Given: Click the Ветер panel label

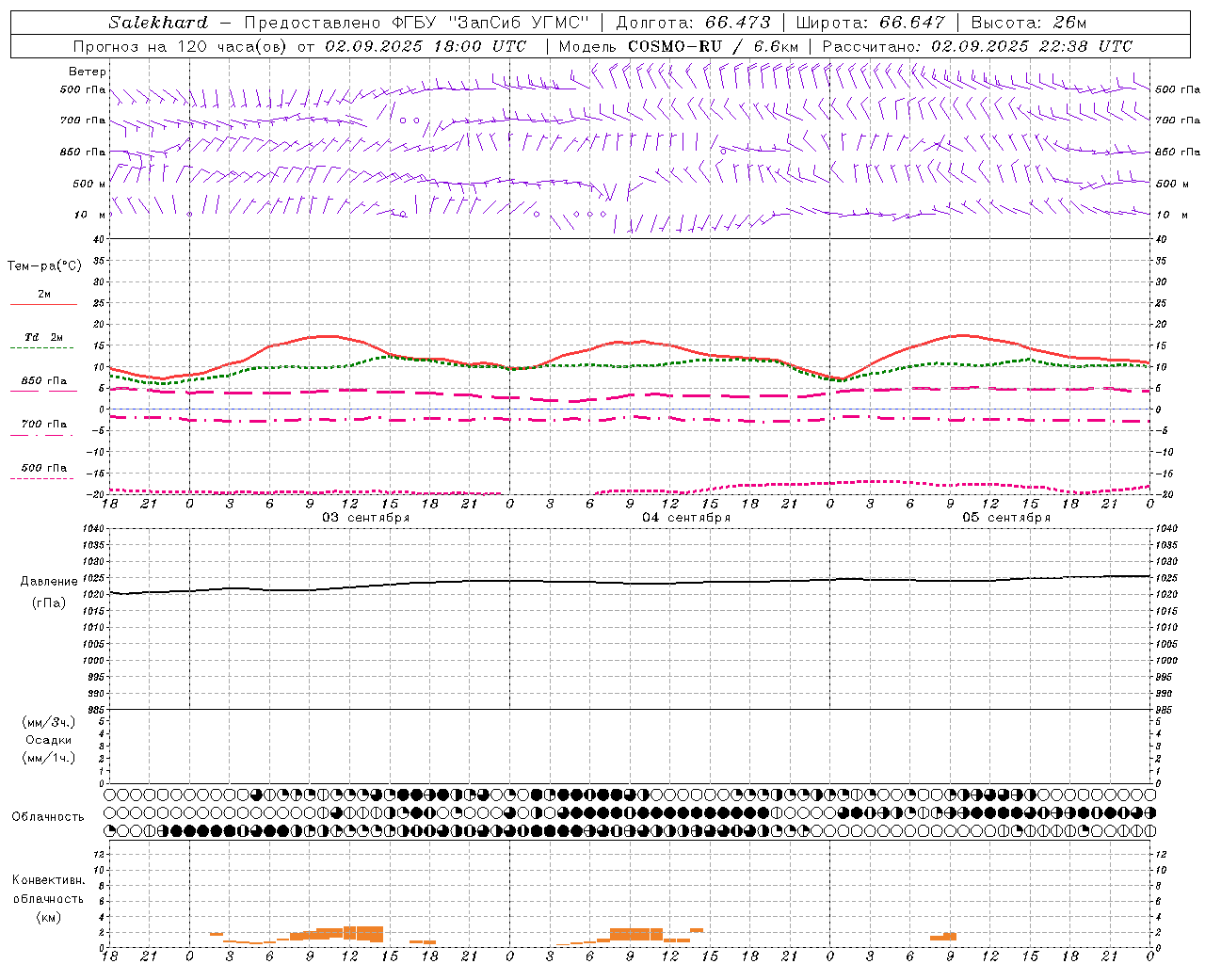Looking at the screenshot, I should [88, 72].
